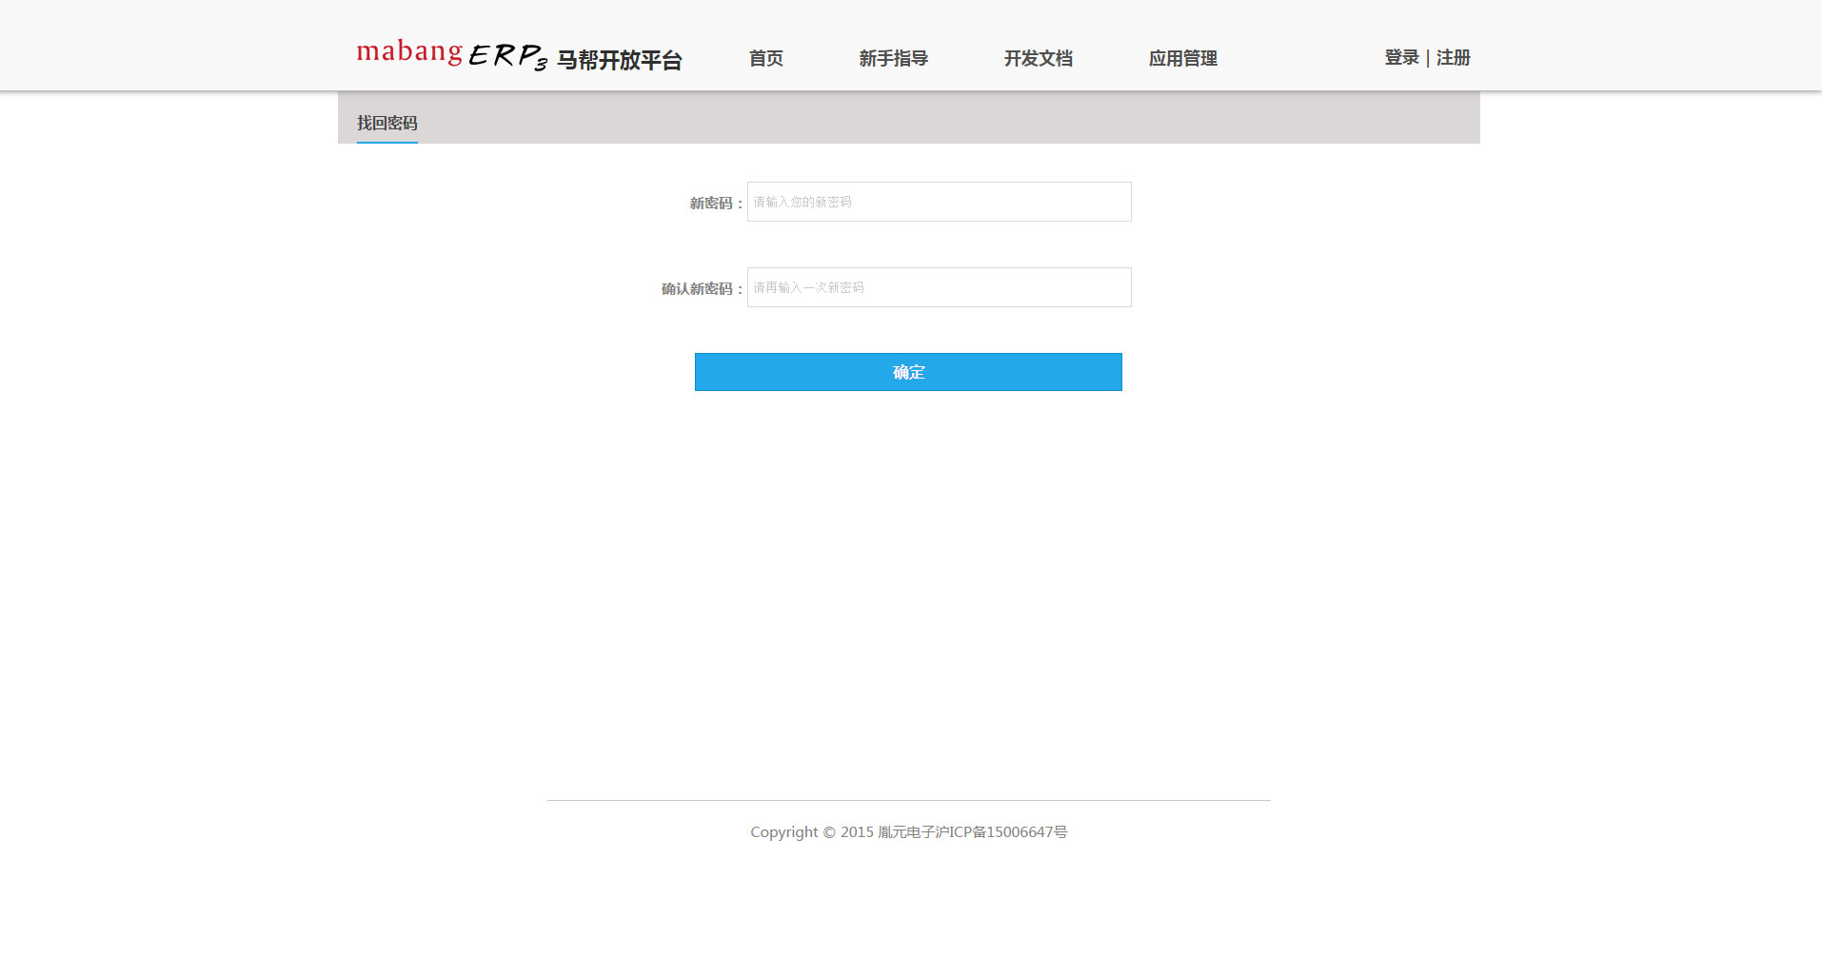The height and width of the screenshot is (976, 1822).
Task: Click the separator between 登录 and 注册
Action: pyautogui.click(x=1428, y=58)
